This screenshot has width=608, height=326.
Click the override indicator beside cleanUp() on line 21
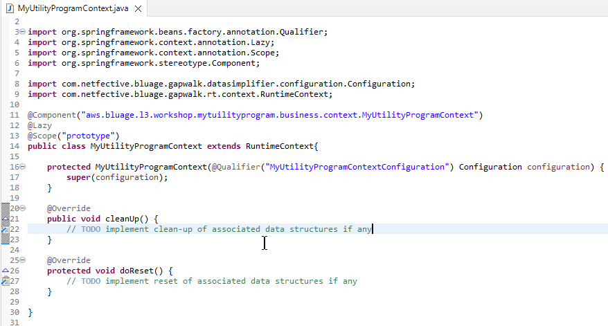coord(5,219)
